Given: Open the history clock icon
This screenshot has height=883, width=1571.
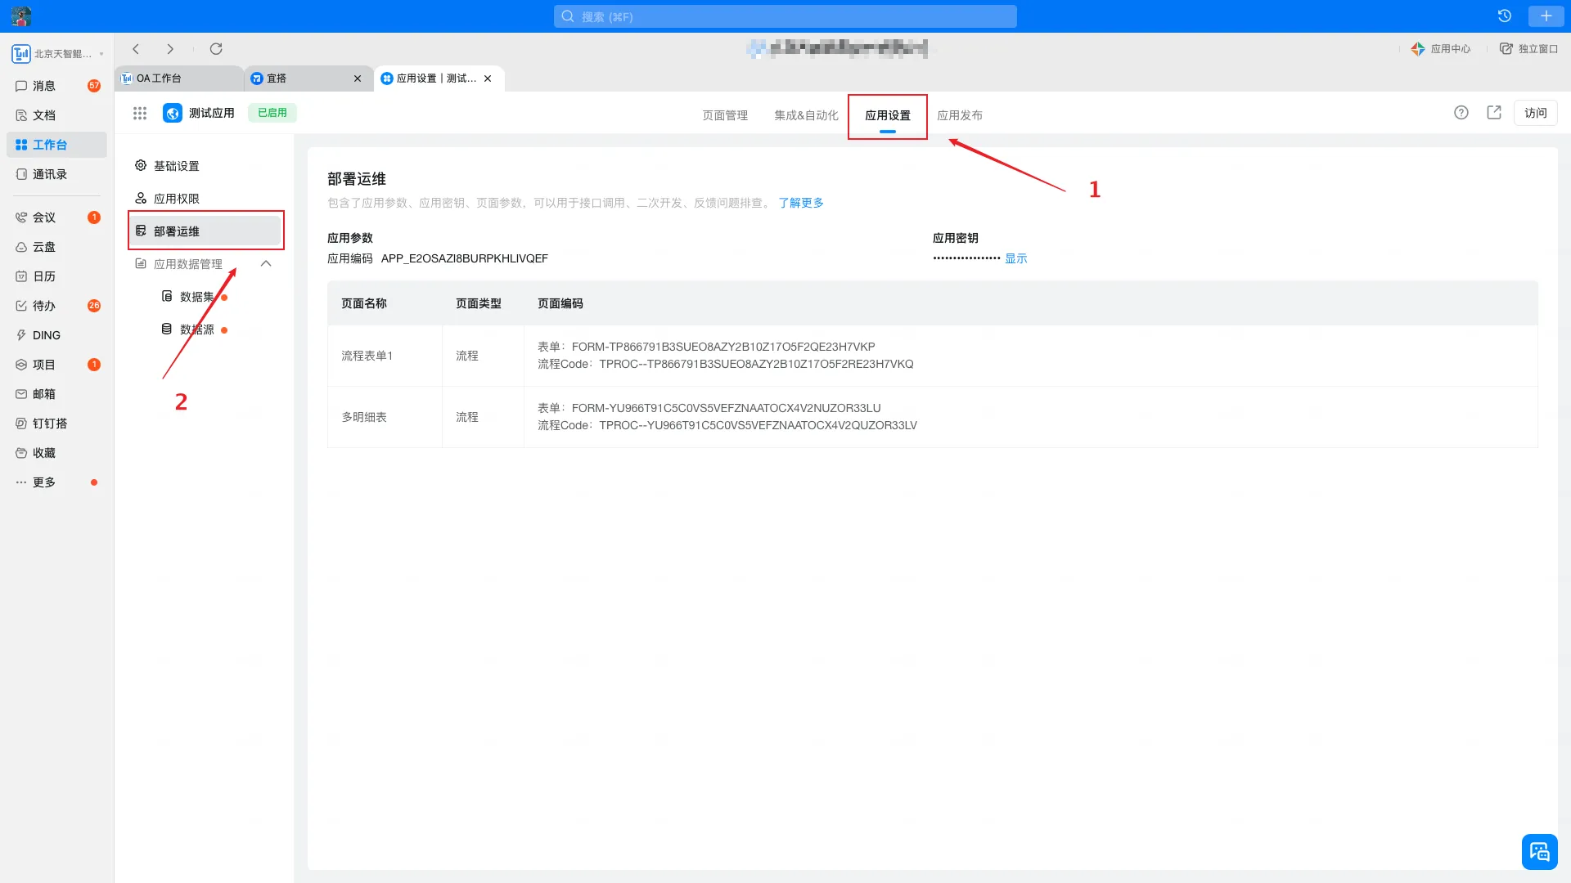Looking at the screenshot, I should pyautogui.click(x=1504, y=16).
